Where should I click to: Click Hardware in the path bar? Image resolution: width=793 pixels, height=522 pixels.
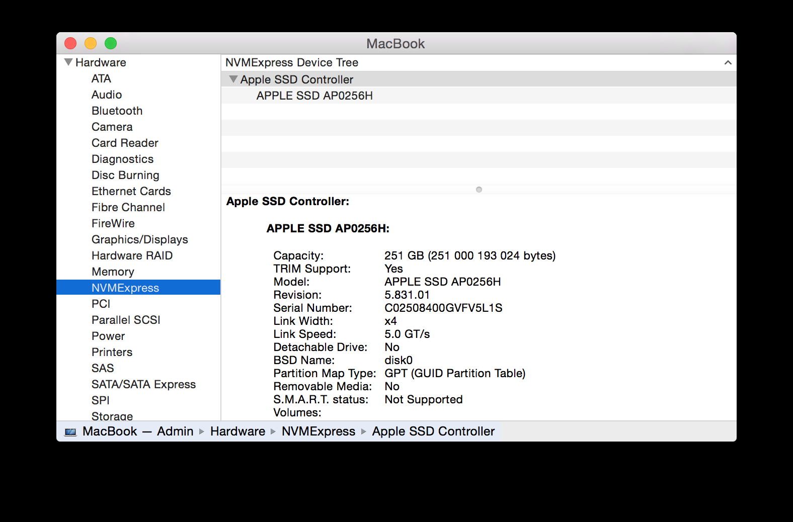click(237, 431)
